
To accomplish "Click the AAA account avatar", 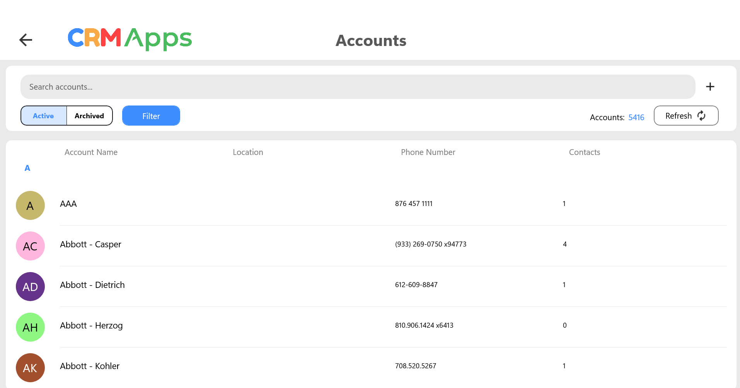I will (x=30, y=206).
